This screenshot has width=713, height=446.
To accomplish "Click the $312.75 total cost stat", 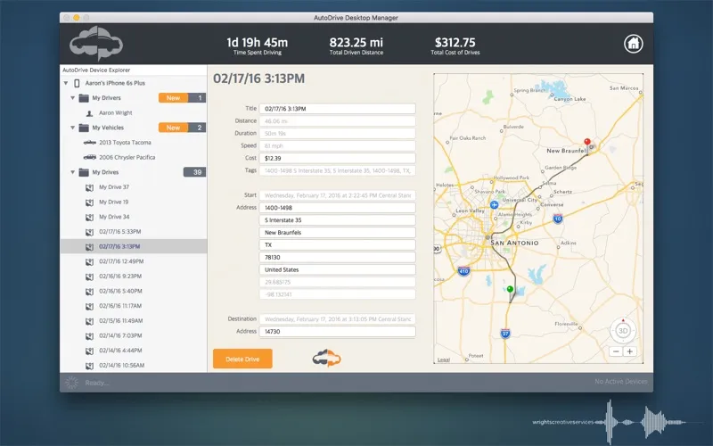I will (x=455, y=46).
